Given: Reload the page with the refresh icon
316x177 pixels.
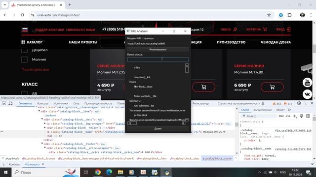Looking at the screenshot, I should coord(22,15).
